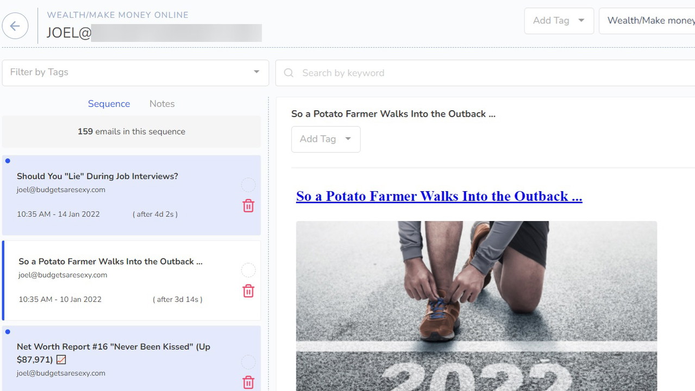Expand Add Tag dropdown below email subject
The height and width of the screenshot is (391, 695).
tap(325, 139)
